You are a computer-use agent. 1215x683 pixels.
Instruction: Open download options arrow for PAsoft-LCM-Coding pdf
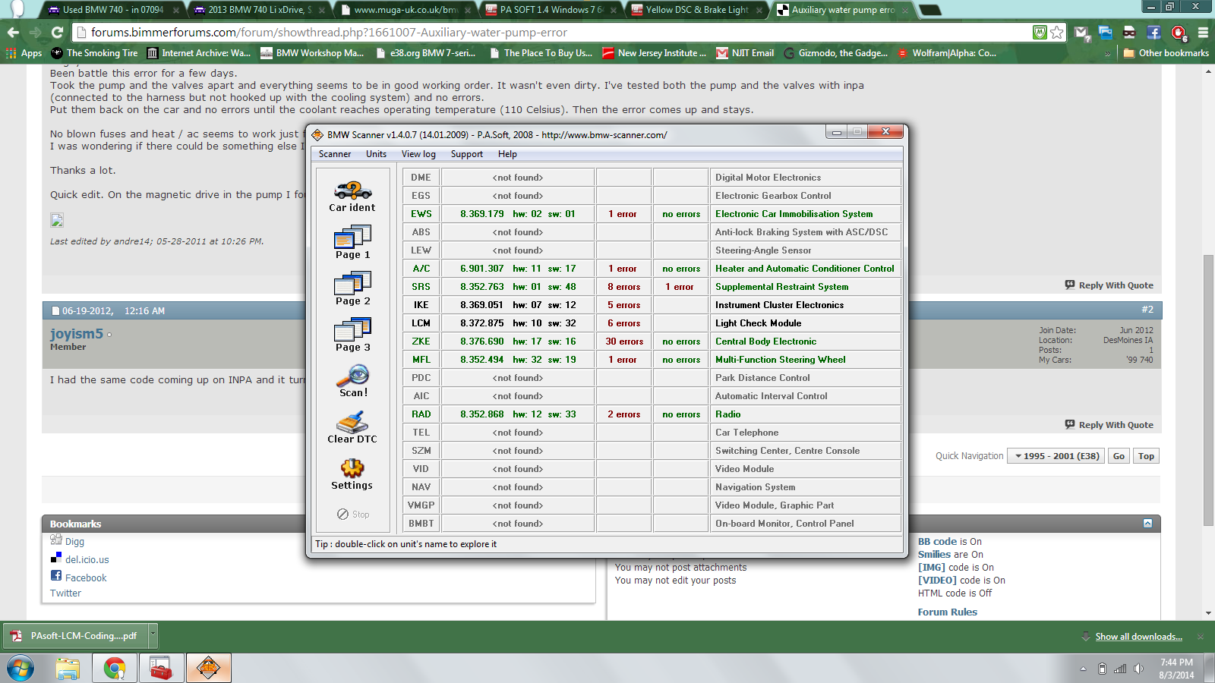[x=153, y=635]
